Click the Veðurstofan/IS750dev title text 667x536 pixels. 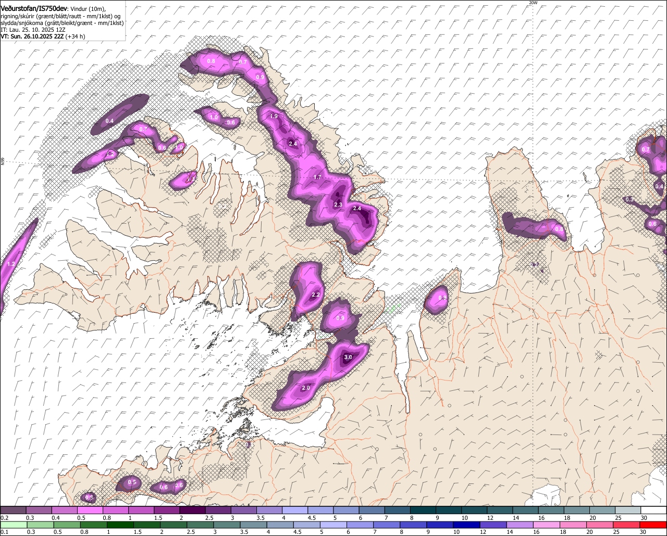click(33, 9)
